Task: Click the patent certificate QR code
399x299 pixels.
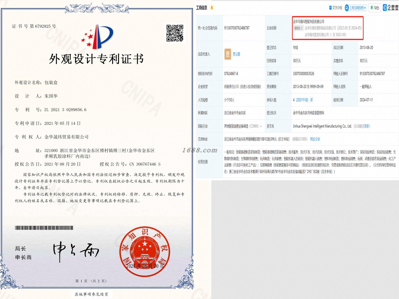Action: point(175,33)
